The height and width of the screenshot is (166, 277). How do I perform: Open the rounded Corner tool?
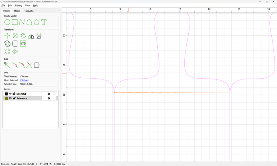[x=15, y=44]
